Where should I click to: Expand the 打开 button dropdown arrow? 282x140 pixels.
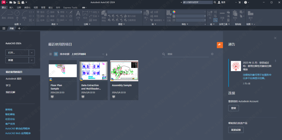coord(32,53)
